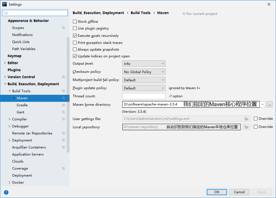Click the For current project icon
The width and height of the screenshot is (276, 198).
pos(184,14)
